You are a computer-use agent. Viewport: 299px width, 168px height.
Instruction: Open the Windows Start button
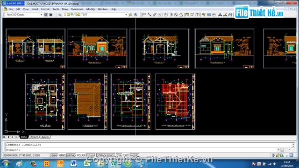(x=6, y=163)
